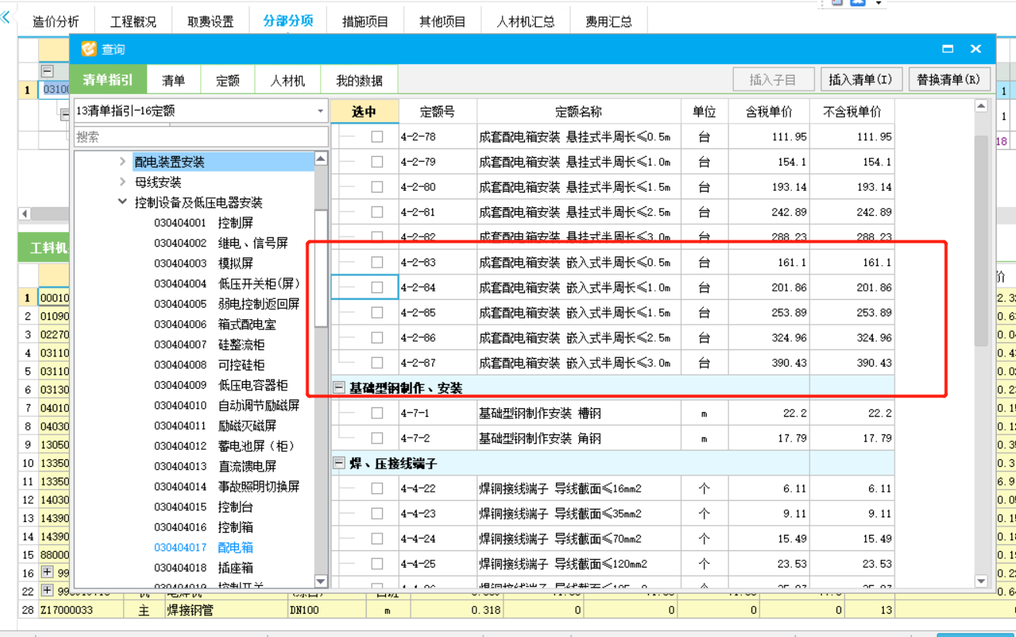Image resolution: width=1016 pixels, height=637 pixels.
Task: Select the 分部分项 main tab
Action: click(288, 21)
